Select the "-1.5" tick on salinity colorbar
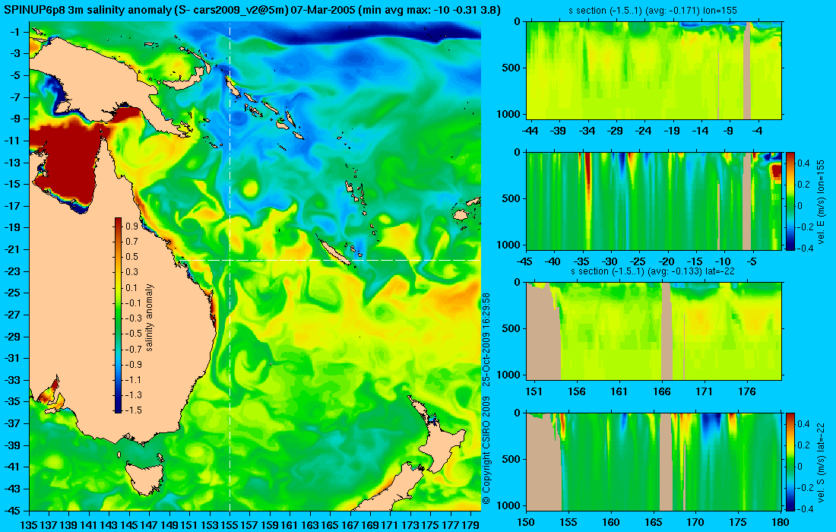836x532 pixels. [x=133, y=410]
